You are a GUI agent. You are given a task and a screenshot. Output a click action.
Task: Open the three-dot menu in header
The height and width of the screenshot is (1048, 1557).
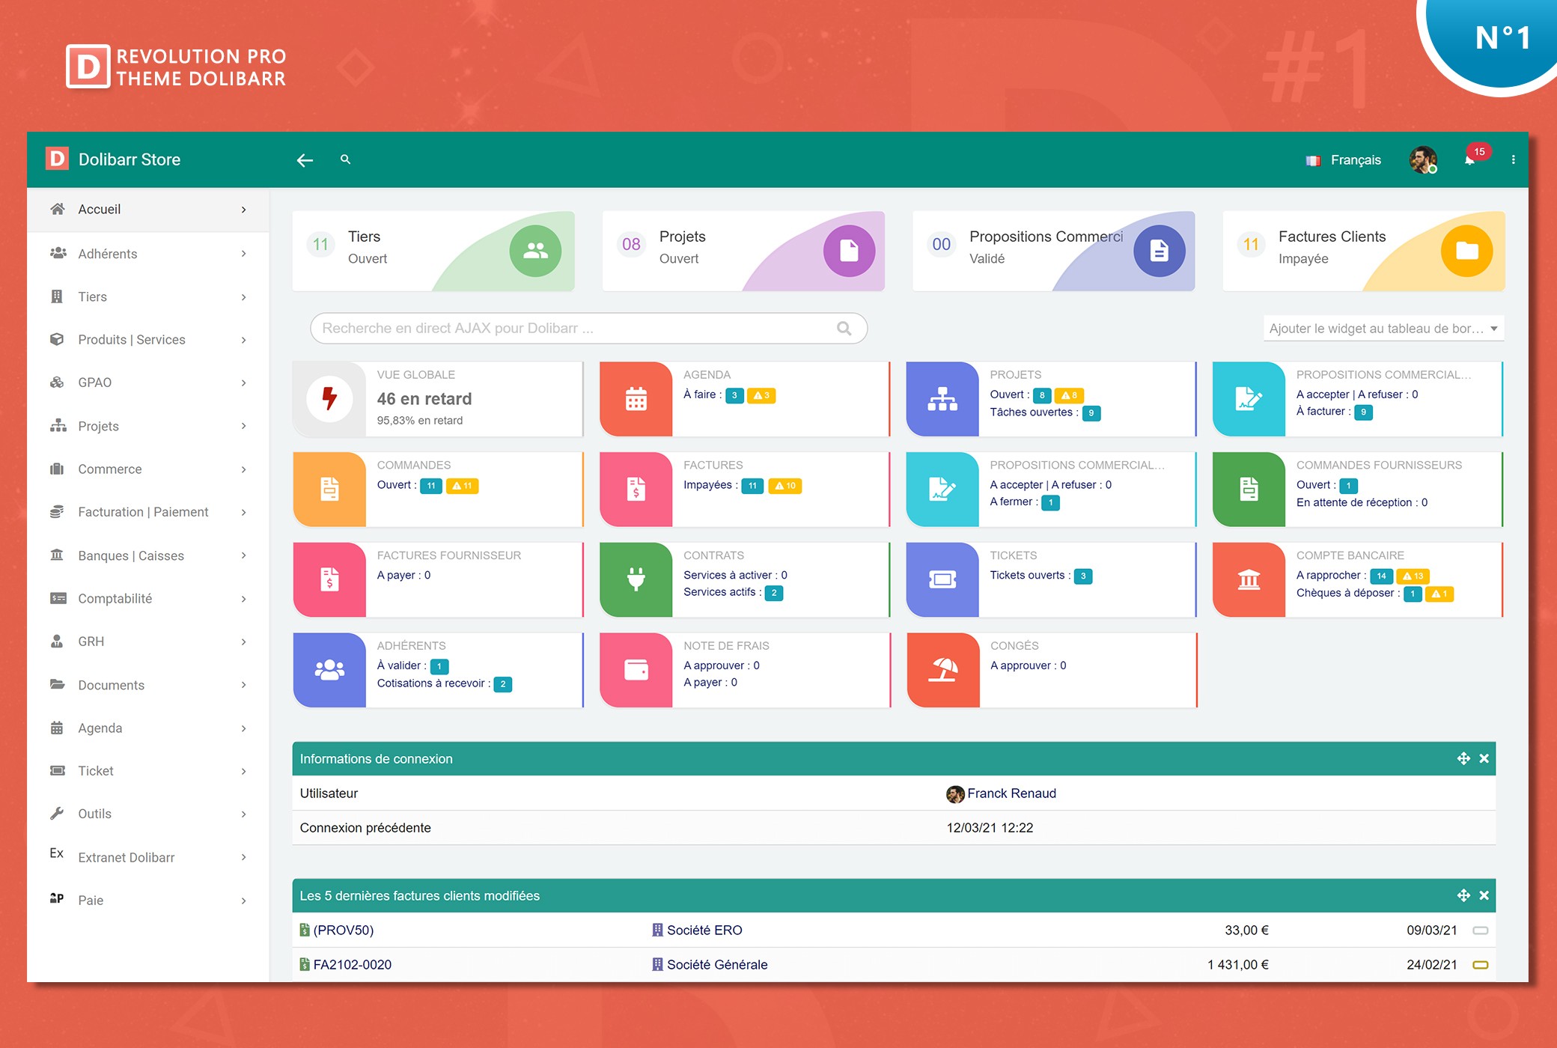[1513, 159]
